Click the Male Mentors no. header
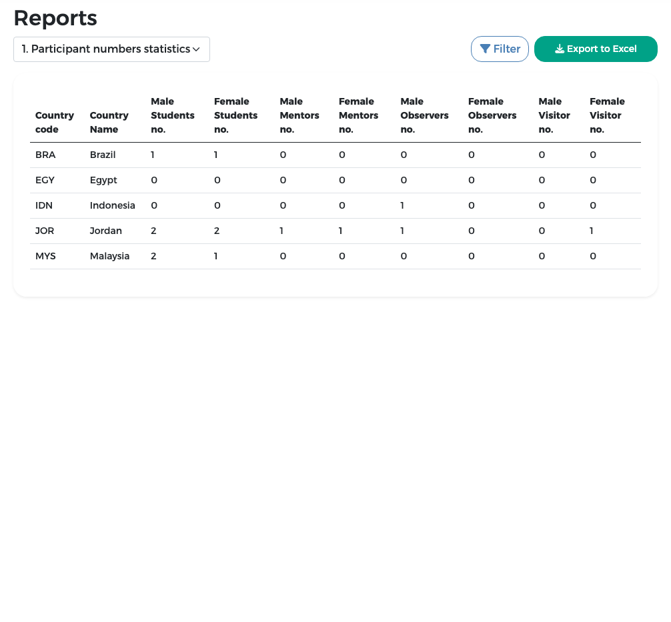This screenshot has width=671, height=622. 299,115
